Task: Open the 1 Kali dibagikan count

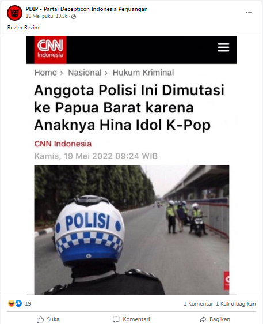Action: pyautogui.click(x=236, y=304)
